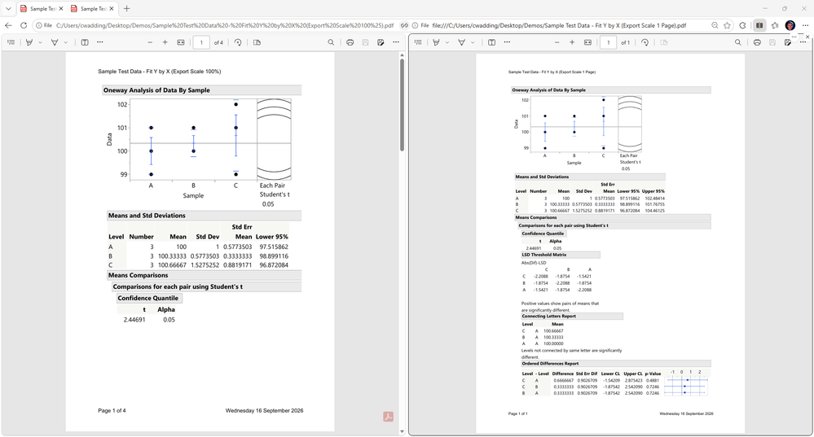View site information for the 1-page PDF file
This screenshot has width=814, height=437.
(420, 25)
